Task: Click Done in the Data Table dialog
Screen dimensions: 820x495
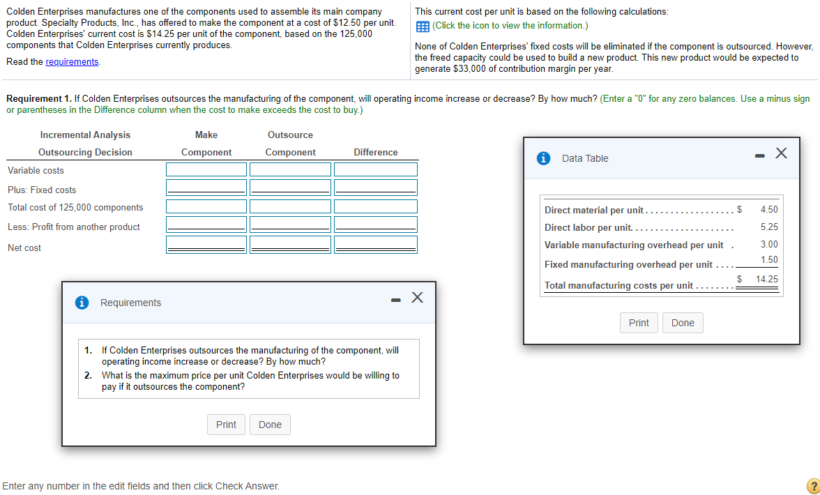Action: 683,323
